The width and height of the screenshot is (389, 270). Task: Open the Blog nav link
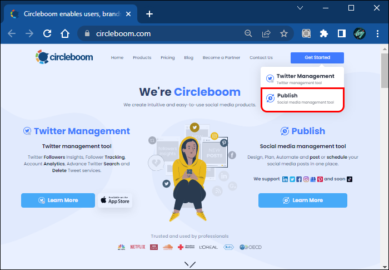pyautogui.click(x=188, y=57)
